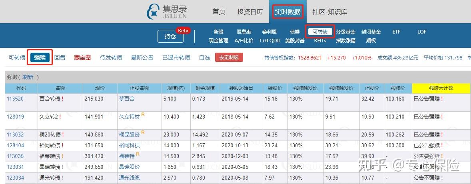471x184 pixels.
Task: Open the 晶瑞股份 stock link
Action: [129, 167]
